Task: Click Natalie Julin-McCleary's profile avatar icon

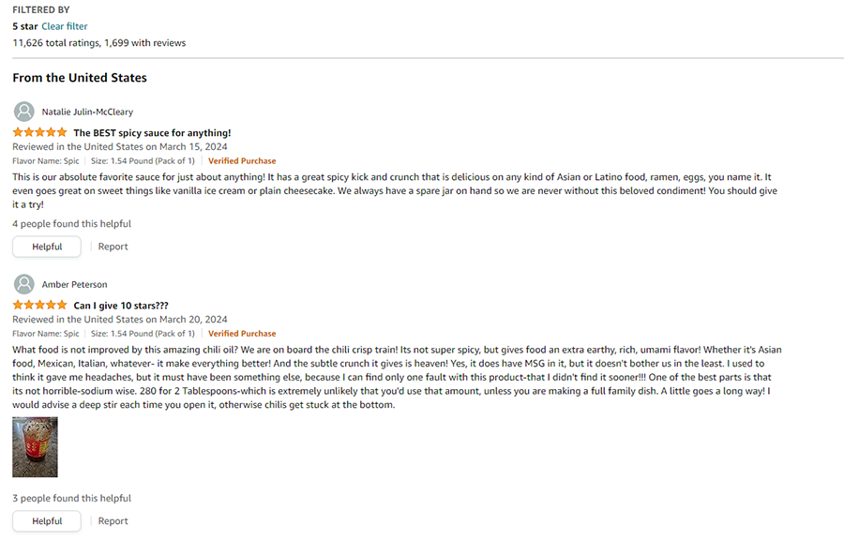Action: 24,112
